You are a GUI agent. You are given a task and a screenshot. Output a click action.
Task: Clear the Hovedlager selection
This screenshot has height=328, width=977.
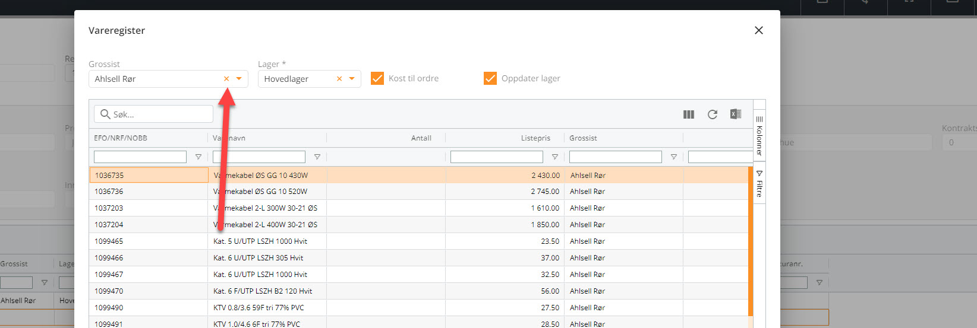pos(339,79)
